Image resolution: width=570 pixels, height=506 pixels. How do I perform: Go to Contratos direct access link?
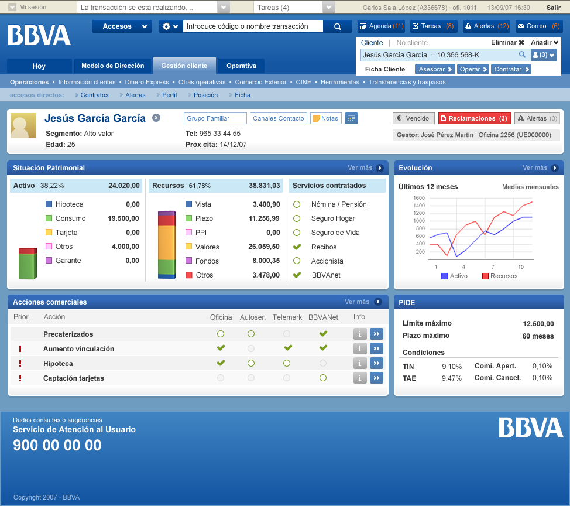tap(94, 95)
